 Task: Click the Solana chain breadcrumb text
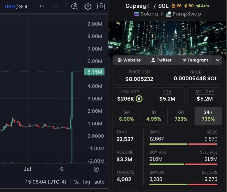click(149, 14)
